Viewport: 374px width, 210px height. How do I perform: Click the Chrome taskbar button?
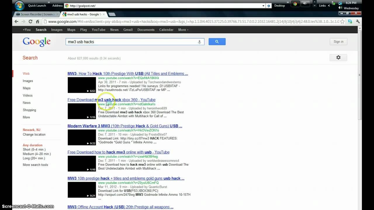click(295, 4)
